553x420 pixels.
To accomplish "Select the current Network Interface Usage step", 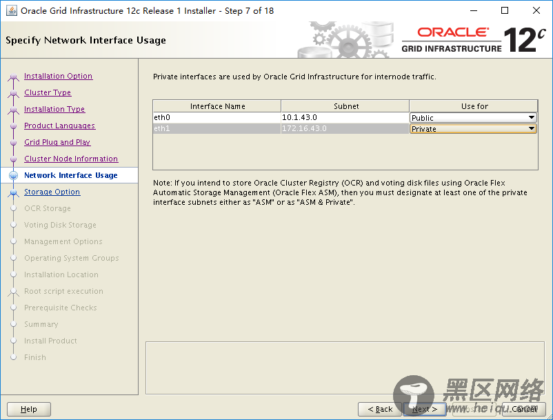I will point(70,175).
